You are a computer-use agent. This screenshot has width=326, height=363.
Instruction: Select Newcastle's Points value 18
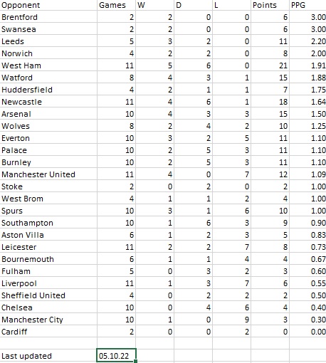click(x=270, y=102)
